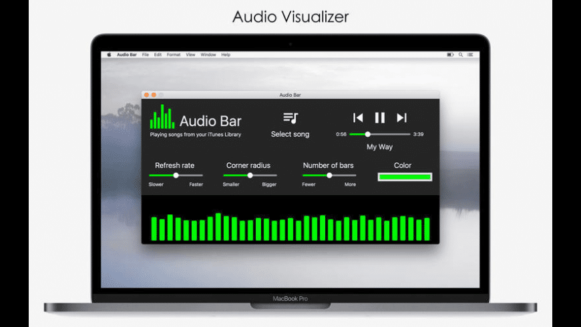Open the Audio Bar app menu
The width and height of the screenshot is (581, 327).
[x=127, y=55]
